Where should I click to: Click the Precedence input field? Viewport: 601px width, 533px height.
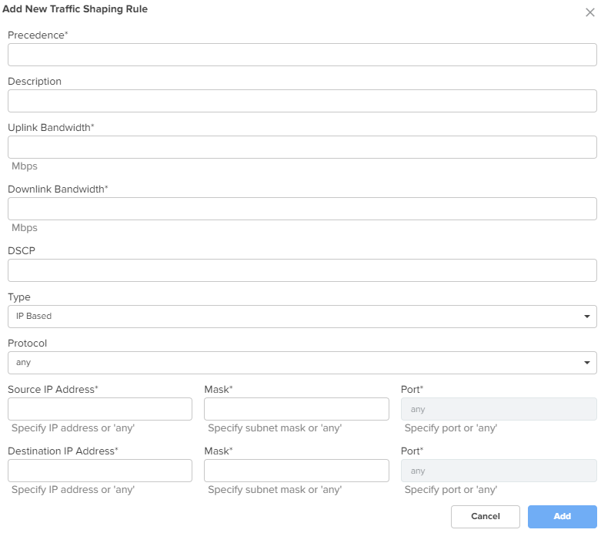(x=302, y=55)
